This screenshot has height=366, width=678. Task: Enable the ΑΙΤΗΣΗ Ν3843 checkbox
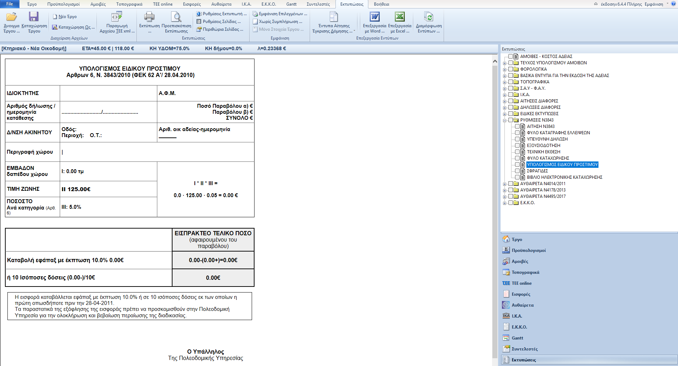pos(517,126)
